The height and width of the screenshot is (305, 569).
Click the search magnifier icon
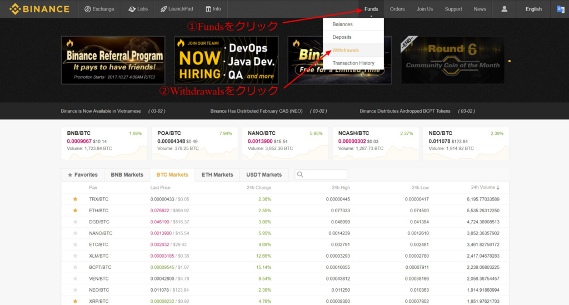300,174
